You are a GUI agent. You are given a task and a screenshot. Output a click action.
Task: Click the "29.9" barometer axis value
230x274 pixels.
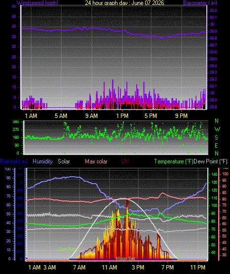[x=213, y=31]
